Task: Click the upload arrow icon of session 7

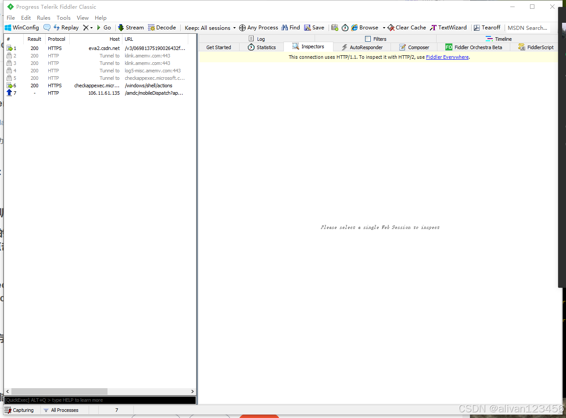Action: pos(9,93)
